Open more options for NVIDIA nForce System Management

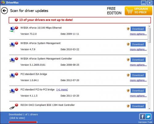(138, 49)
